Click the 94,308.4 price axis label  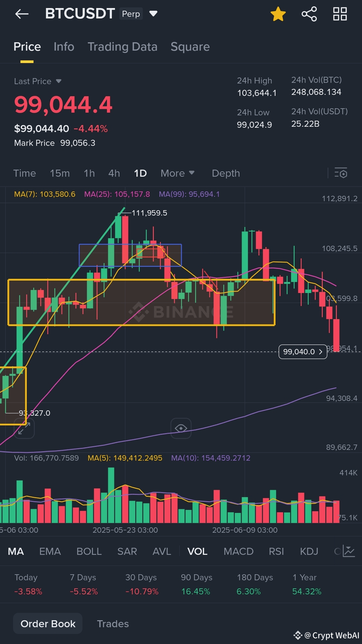coord(342,398)
